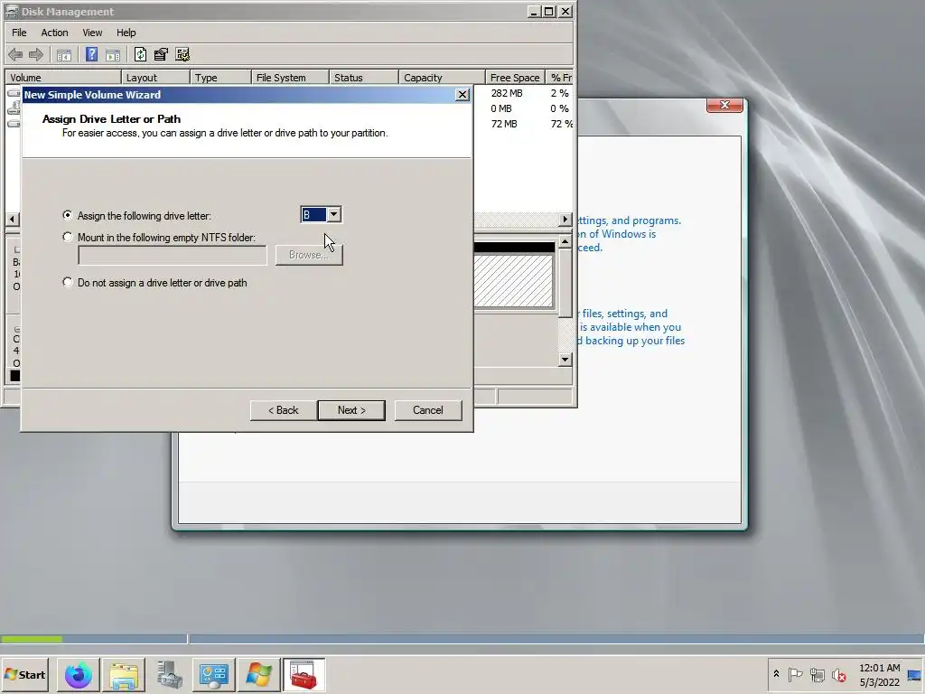Click the '72 MB' free space cell
925x694 pixels.
(x=504, y=124)
